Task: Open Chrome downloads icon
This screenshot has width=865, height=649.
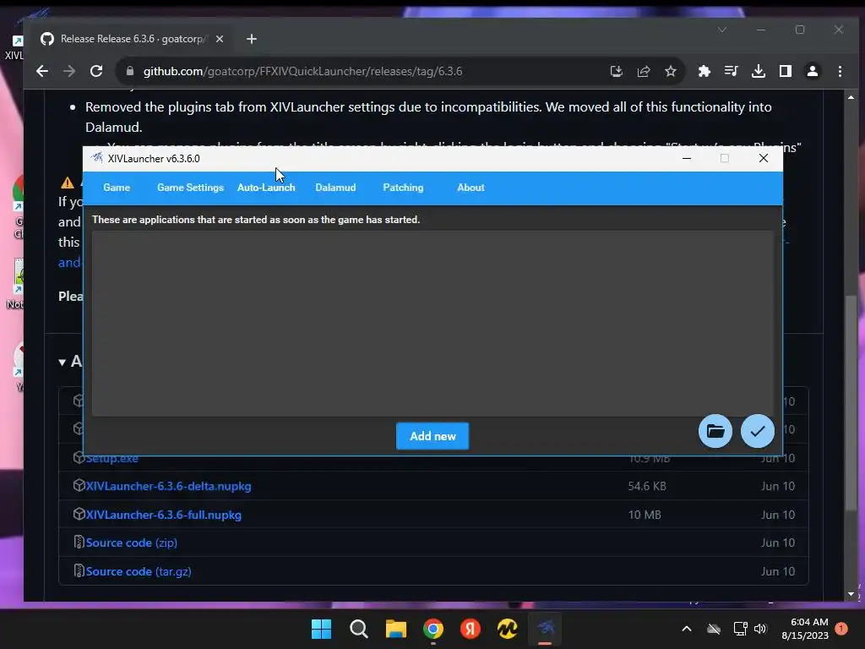Action: [x=759, y=71]
